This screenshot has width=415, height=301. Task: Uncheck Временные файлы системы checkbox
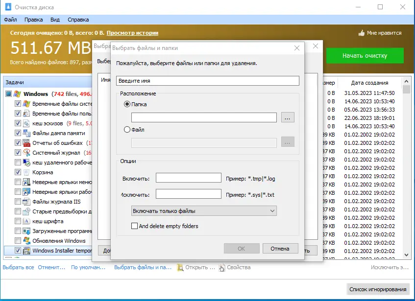(18, 104)
